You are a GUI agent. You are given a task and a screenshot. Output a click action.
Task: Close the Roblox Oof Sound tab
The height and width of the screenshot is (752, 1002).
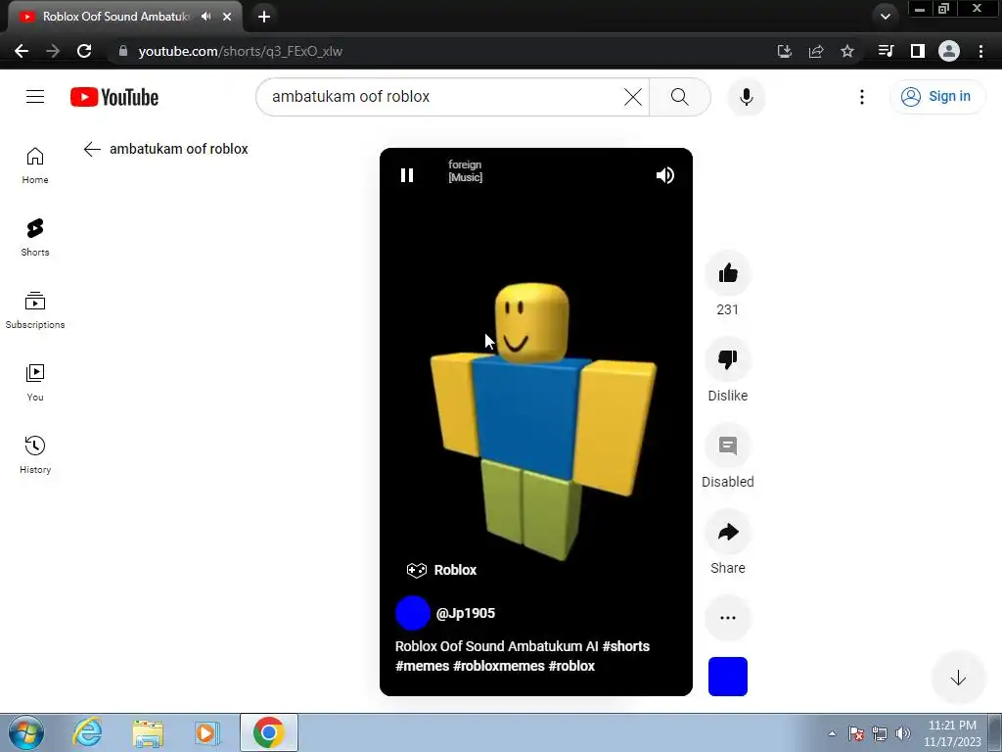click(x=227, y=17)
